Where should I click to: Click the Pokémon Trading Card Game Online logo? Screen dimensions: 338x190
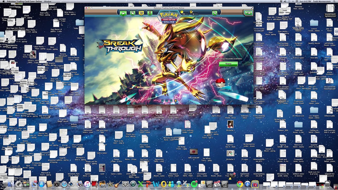click(169, 17)
